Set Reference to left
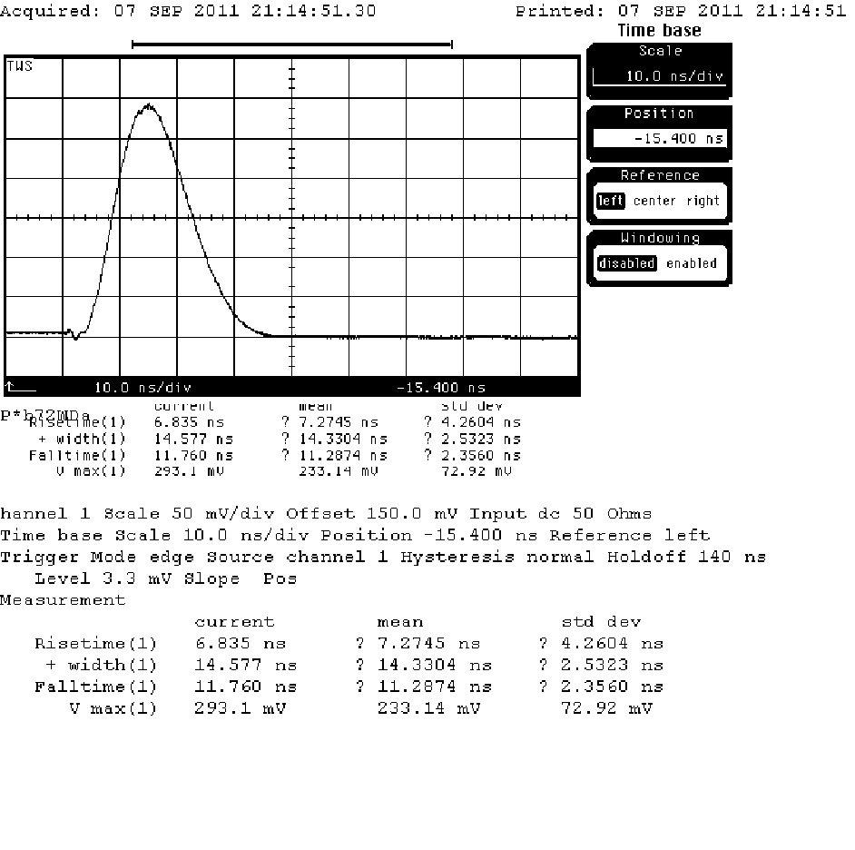Viewport: 855px width, 850px height. (610, 201)
